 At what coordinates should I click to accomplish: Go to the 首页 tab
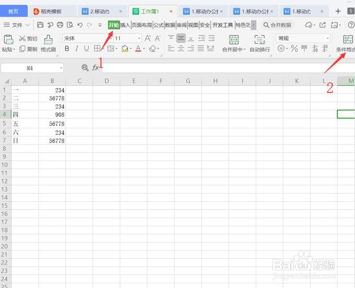(14, 11)
